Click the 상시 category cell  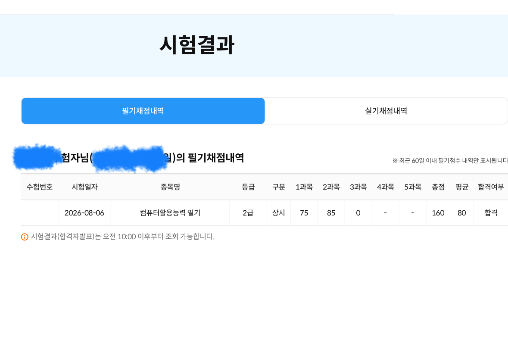pyautogui.click(x=279, y=213)
